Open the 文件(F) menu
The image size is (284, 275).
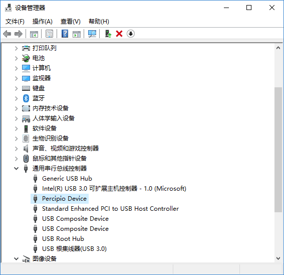[x=15, y=22]
